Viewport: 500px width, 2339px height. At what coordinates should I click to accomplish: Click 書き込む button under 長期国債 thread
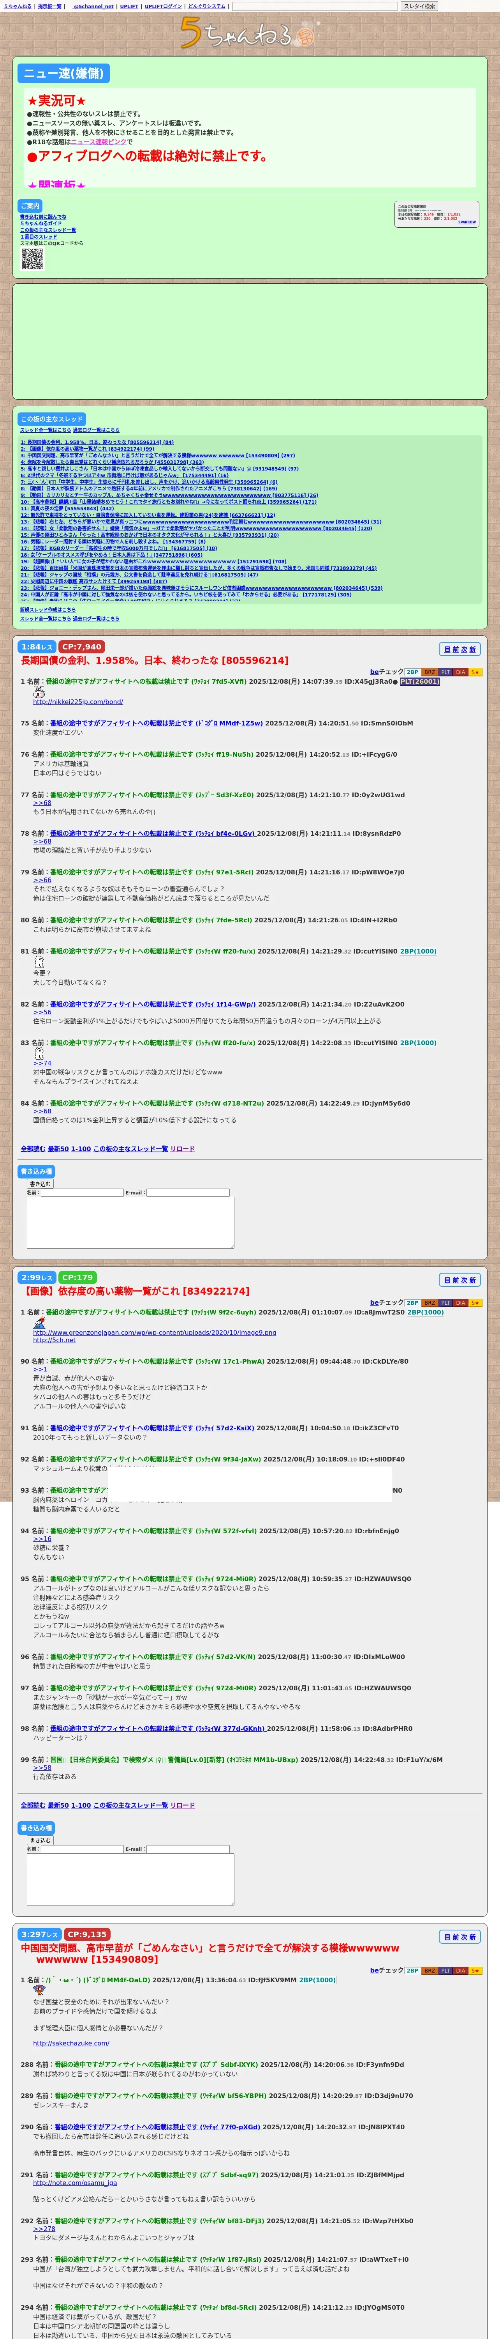[x=40, y=1184]
